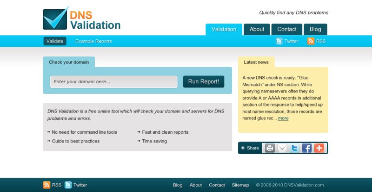Focus the domain name input field
The image size is (372, 192).
pos(113,82)
